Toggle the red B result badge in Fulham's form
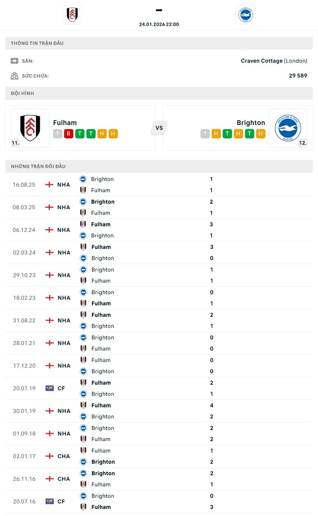The height and width of the screenshot is (516, 318). coord(68,134)
